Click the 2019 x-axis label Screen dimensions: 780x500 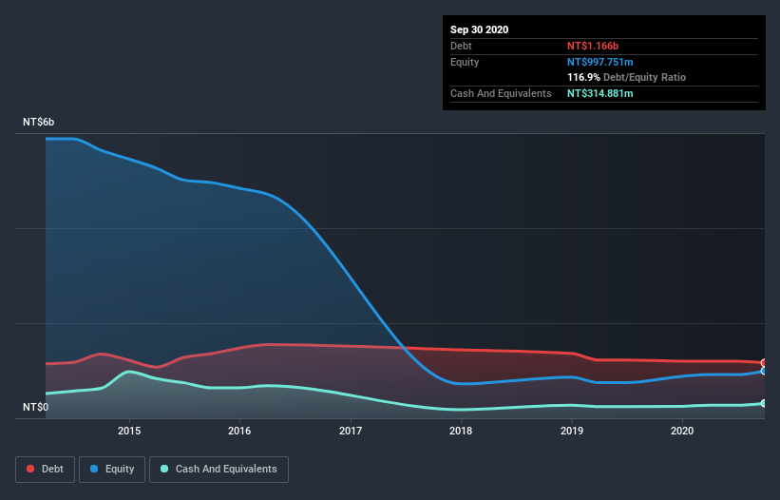(x=572, y=431)
